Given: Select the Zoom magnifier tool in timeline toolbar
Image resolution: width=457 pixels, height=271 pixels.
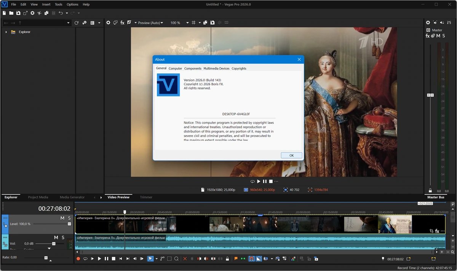Looking at the screenshot, I should [x=176, y=259].
